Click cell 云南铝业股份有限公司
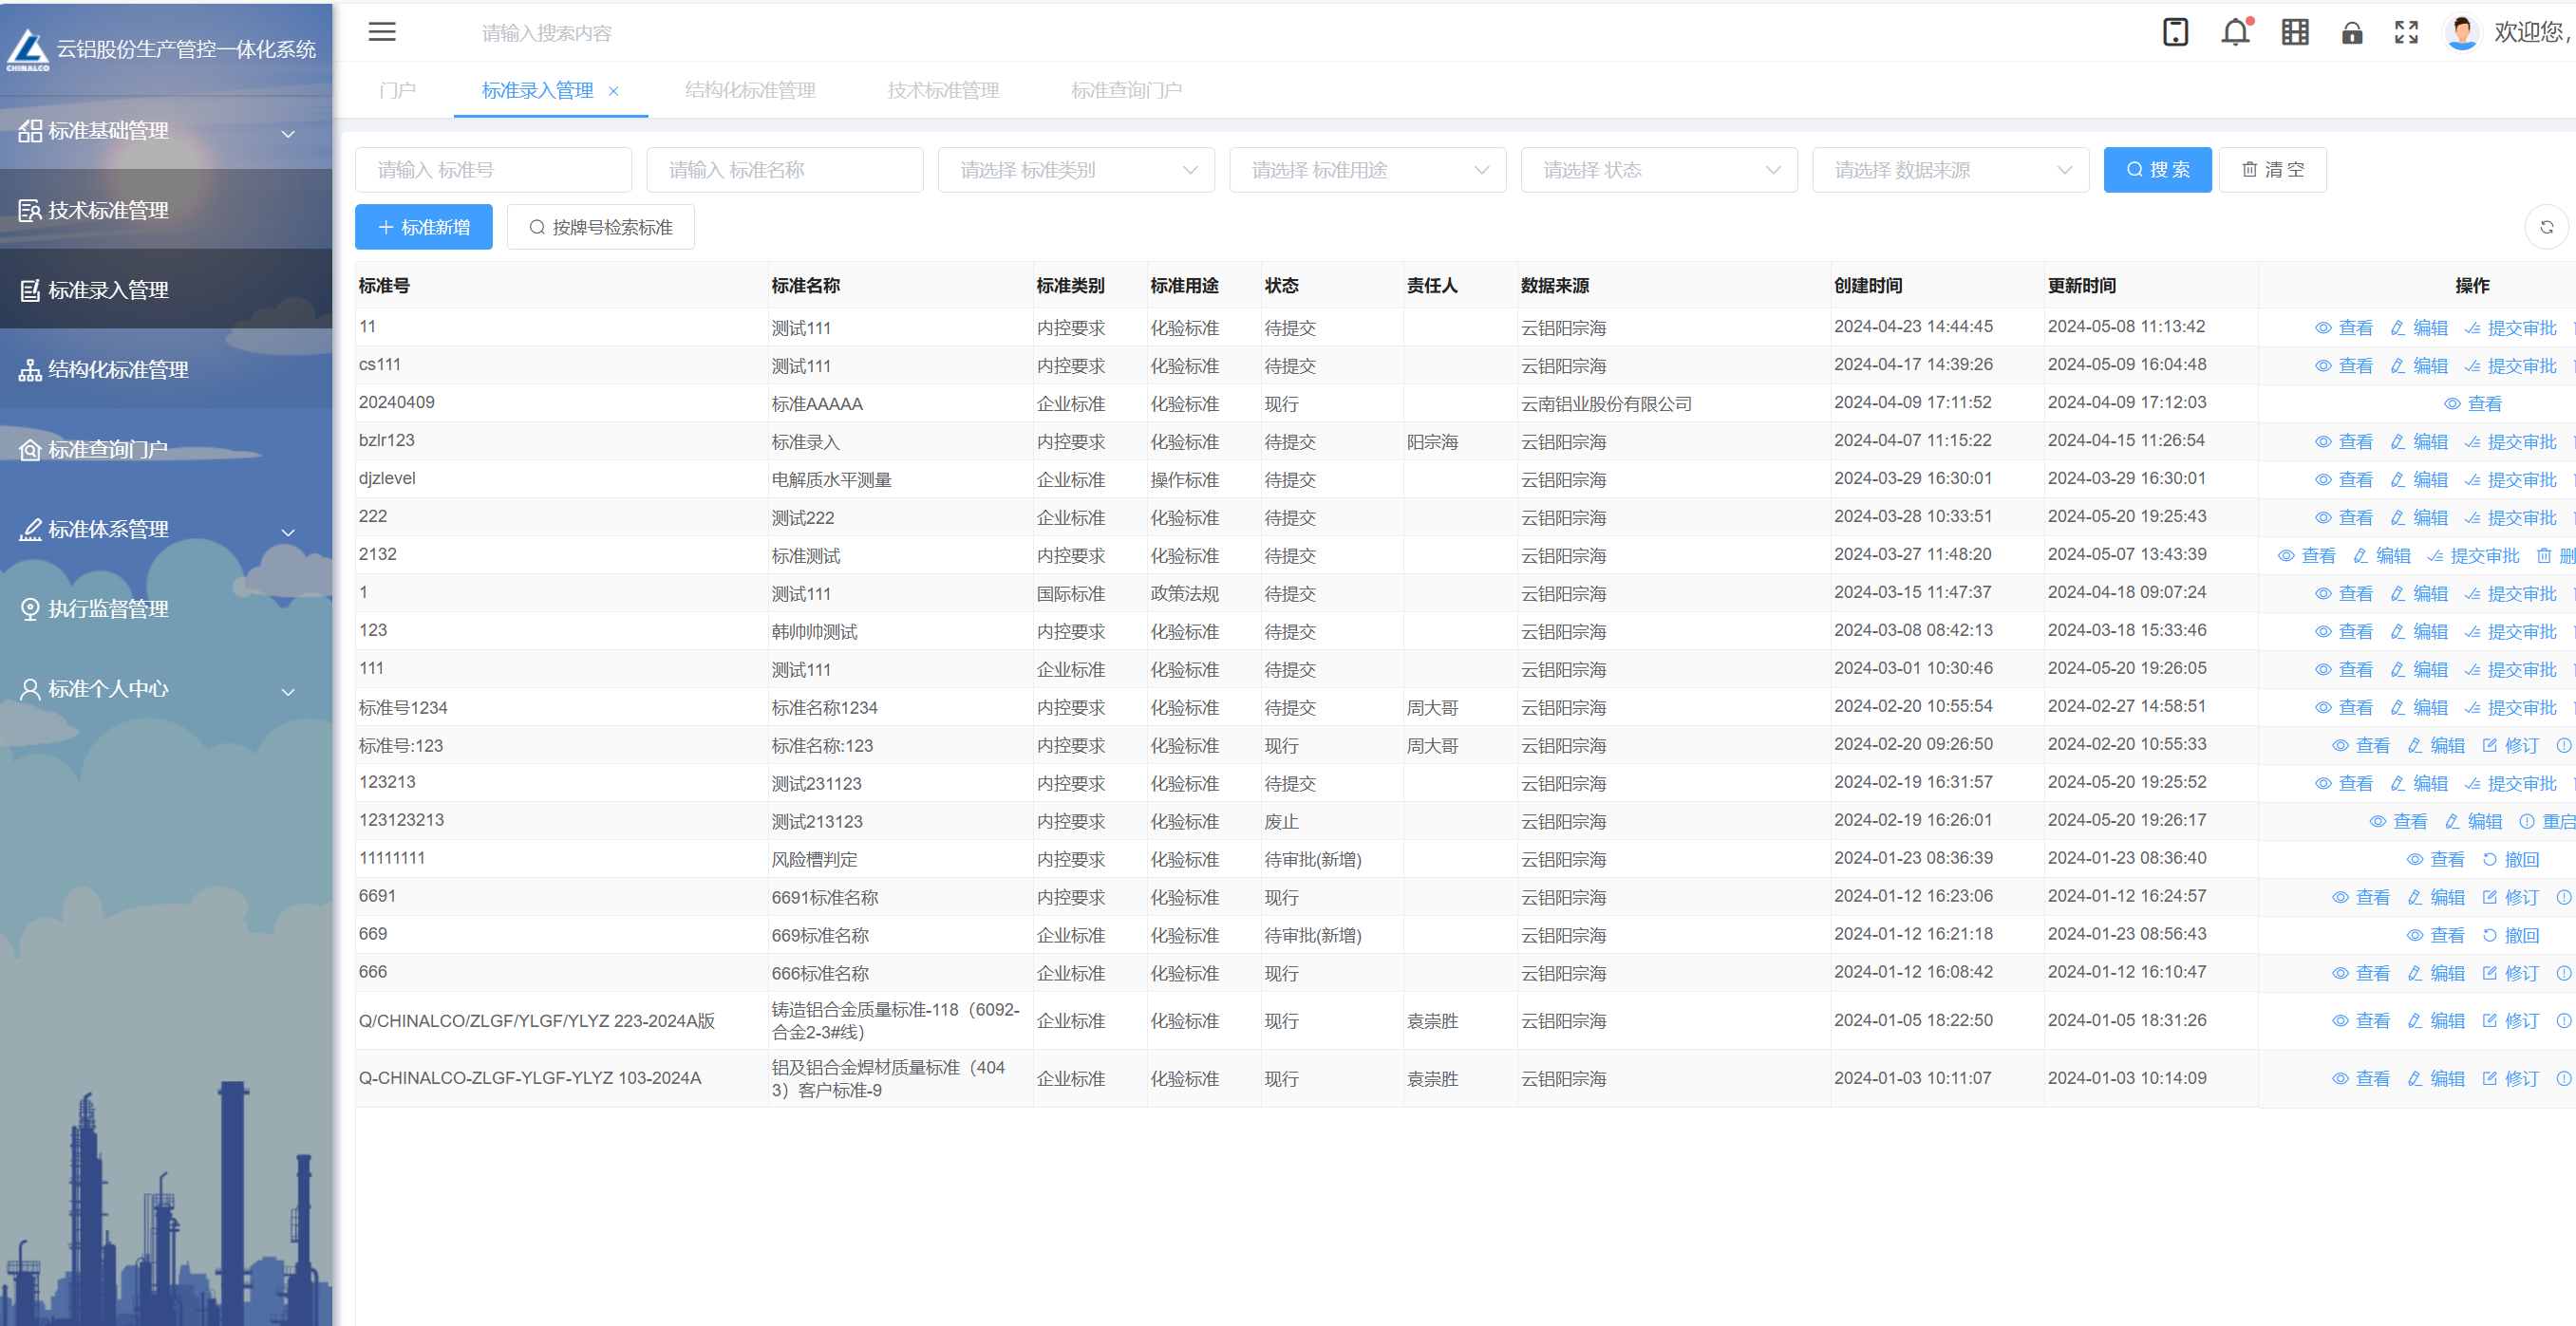 pos(1606,404)
